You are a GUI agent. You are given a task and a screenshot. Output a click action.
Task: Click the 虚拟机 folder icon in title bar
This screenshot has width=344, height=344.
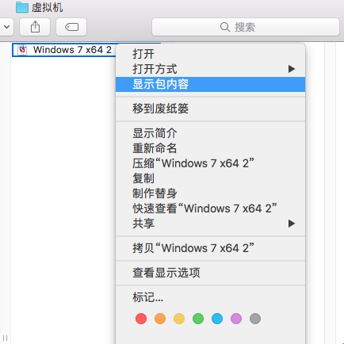point(22,7)
